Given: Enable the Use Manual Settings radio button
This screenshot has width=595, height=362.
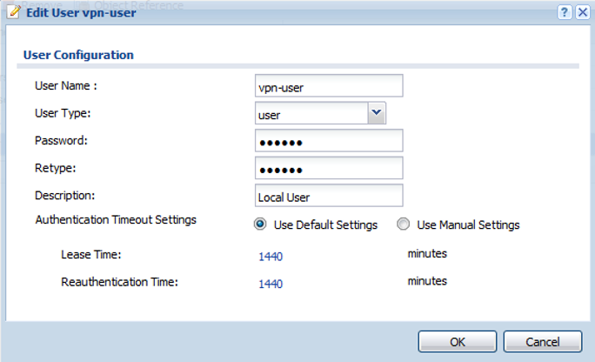Looking at the screenshot, I should [x=403, y=225].
